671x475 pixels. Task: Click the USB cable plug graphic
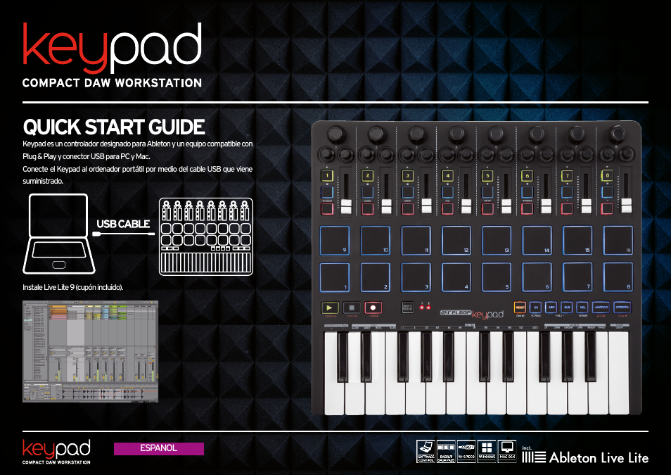pyautogui.click(x=123, y=234)
